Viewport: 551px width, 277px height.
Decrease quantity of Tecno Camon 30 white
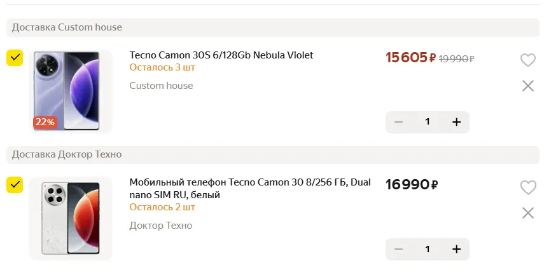(x=399, y=249)
